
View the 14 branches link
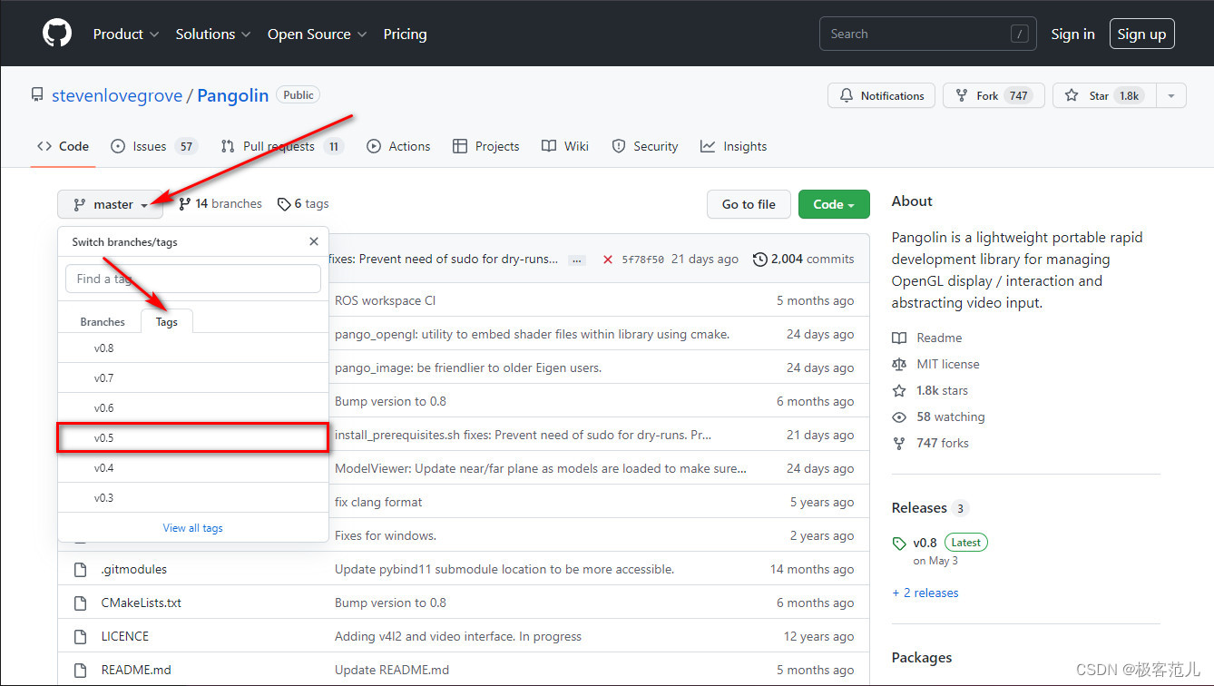point(220,203)
